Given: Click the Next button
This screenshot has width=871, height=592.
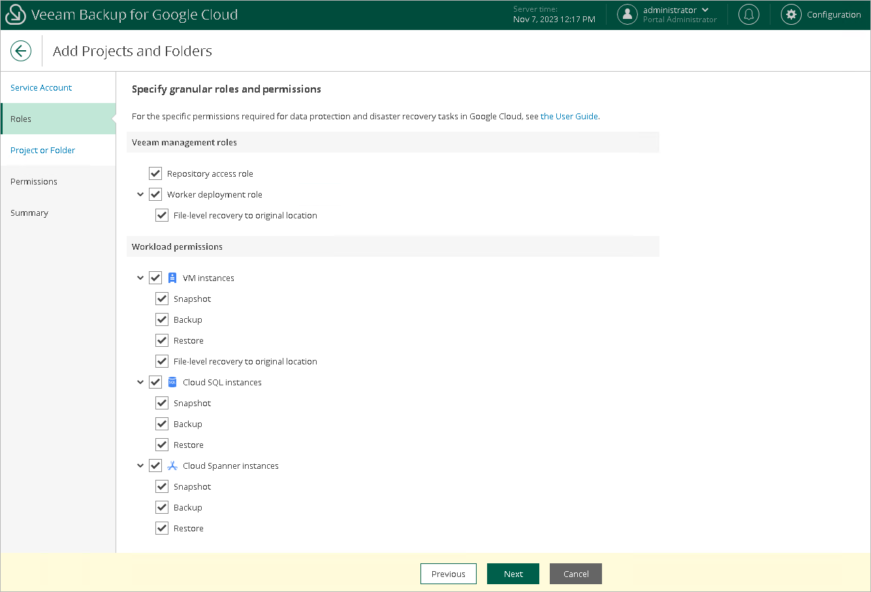Looking at the screenshot, I should pos(513,574).
